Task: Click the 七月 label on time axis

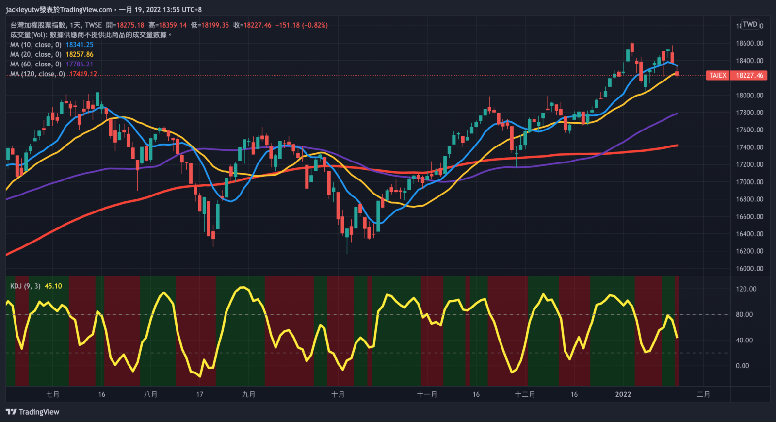Action: tap(52, 394)
